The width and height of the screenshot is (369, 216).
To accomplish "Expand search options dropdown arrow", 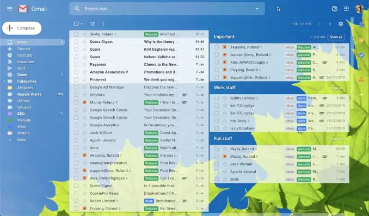I will point(257,9).
